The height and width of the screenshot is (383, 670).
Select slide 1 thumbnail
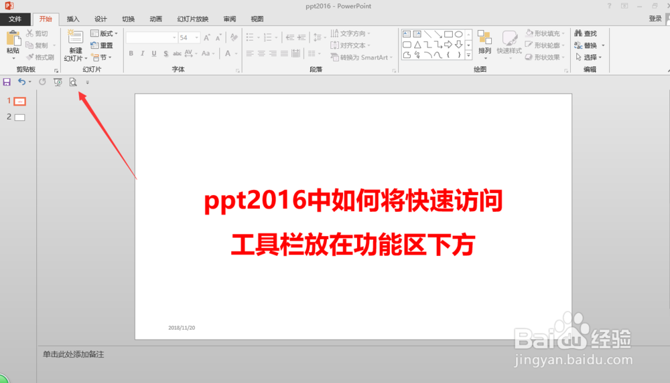[x=19, y=101]
